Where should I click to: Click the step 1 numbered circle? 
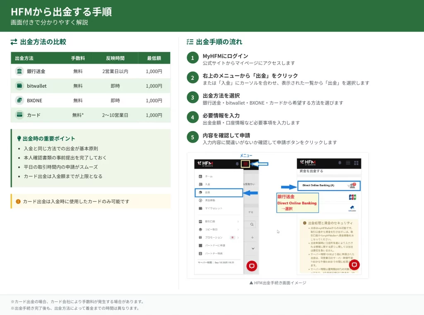193,57
